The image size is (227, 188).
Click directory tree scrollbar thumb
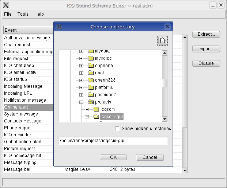pos(164,83)
